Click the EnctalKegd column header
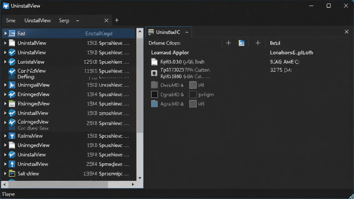Screen dimensions: 354x199 click(99, 34)
